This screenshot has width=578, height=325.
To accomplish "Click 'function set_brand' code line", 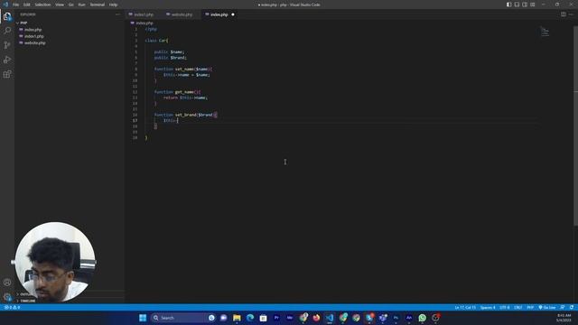I will tap(186, 115).
